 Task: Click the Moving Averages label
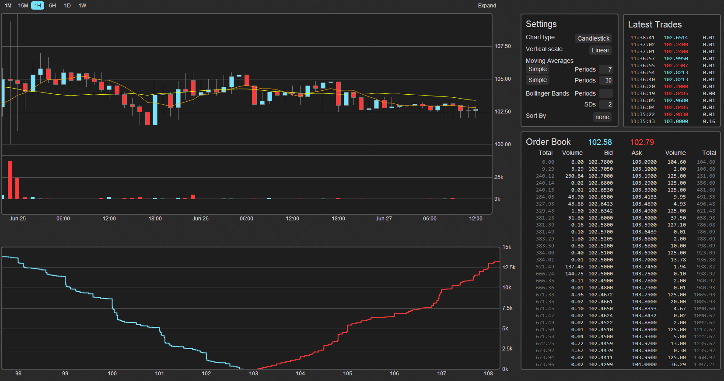[549, 61]
